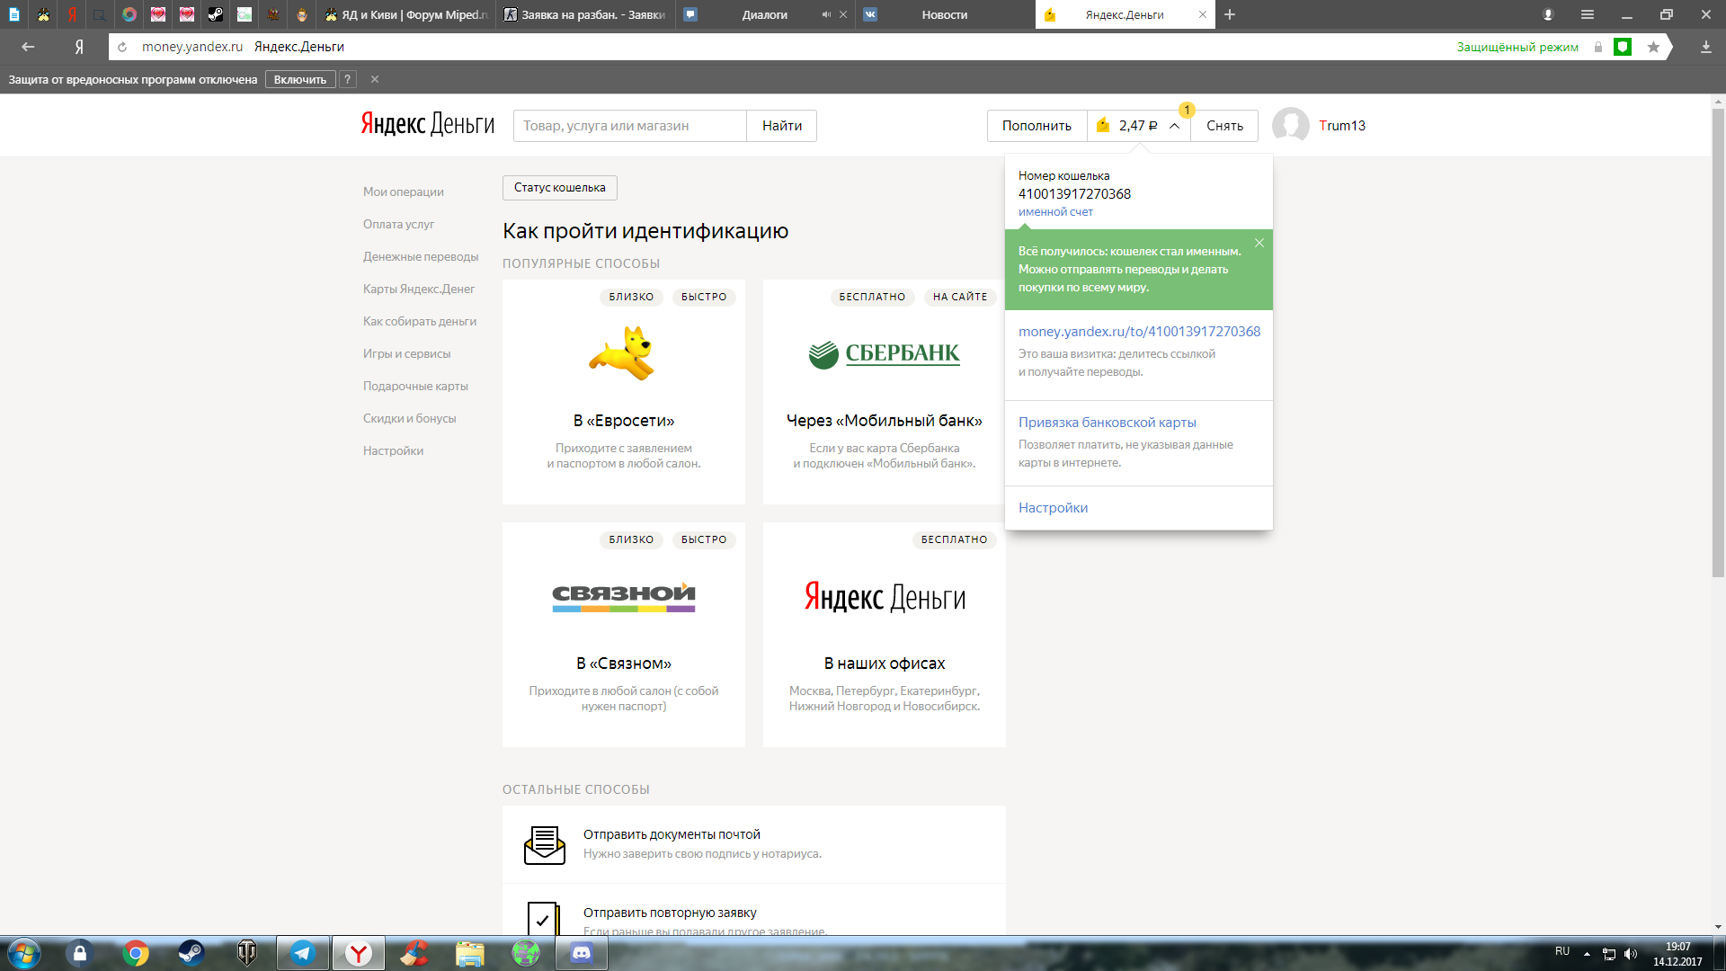
Task: Open Денежные переводы in the sidebar
Action: 421,256
